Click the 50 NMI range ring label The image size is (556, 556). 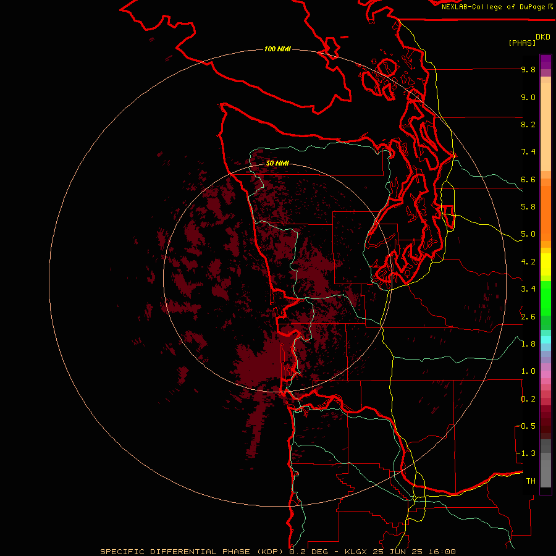coord(277,163)
